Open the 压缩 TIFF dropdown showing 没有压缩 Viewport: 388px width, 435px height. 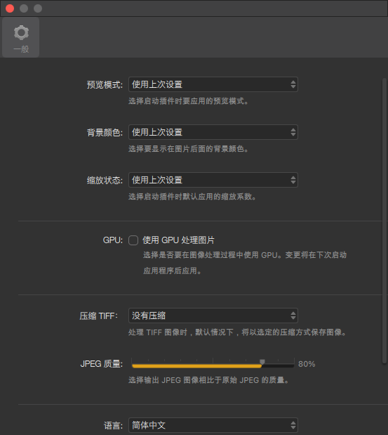pyautogui.click(x=213, y=316)
